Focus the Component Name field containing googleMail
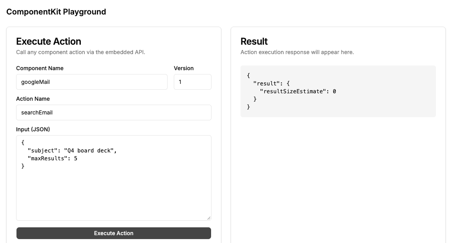The height and width of the screenshot is (243, 452). pos(92,82)
